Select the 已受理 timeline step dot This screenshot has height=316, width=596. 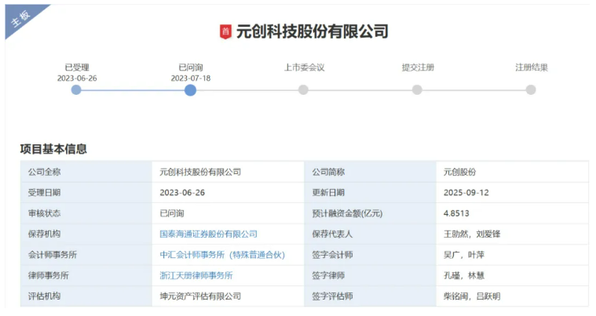tap(76, 90)
